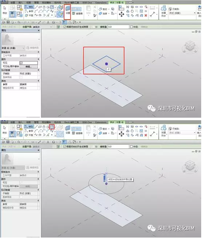Select Move cross-arrows tool in upper window
This screenshot has width=203, height=239.
(x=121, y=14)
